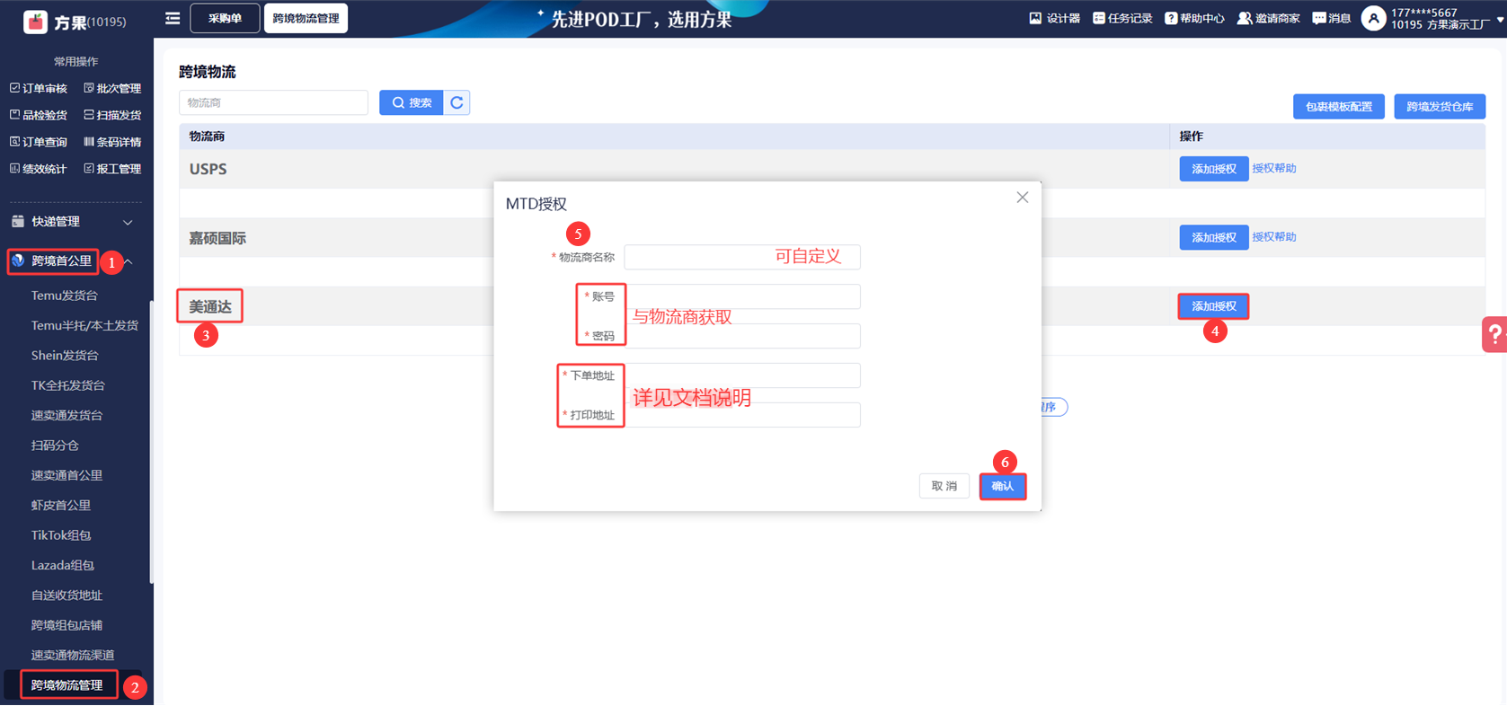Screen dimensions: 1507x706
Task: Open 授权帮助 link for 嘉硕国际
Action: (1274, 237)
